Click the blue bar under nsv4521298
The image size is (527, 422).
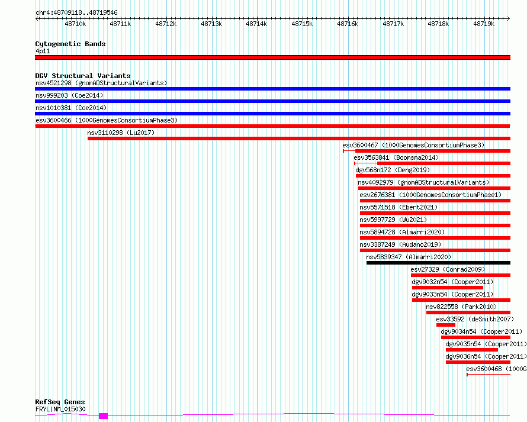(x=272, y=89)
